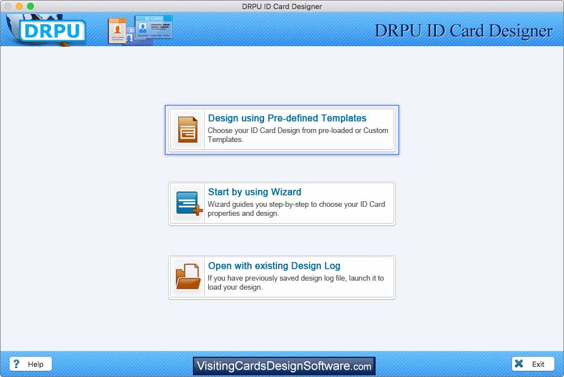This screenshot has width=564, height=377.
Task: Click the ID cards graphic in header
Action: coord(140,30)
